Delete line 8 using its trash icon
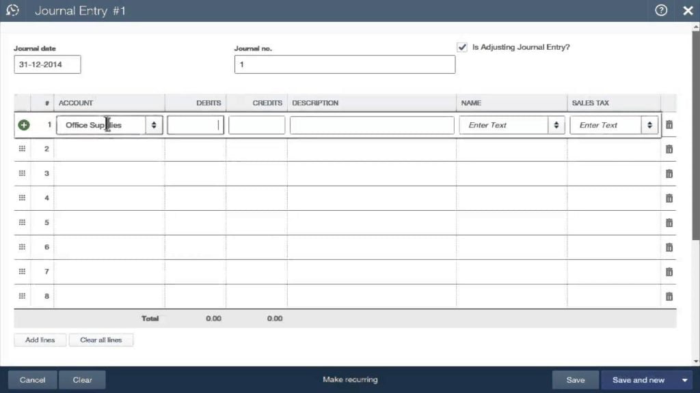Image resolution: width=700 pixels, height=393 pixels. [x=669, y=296]
